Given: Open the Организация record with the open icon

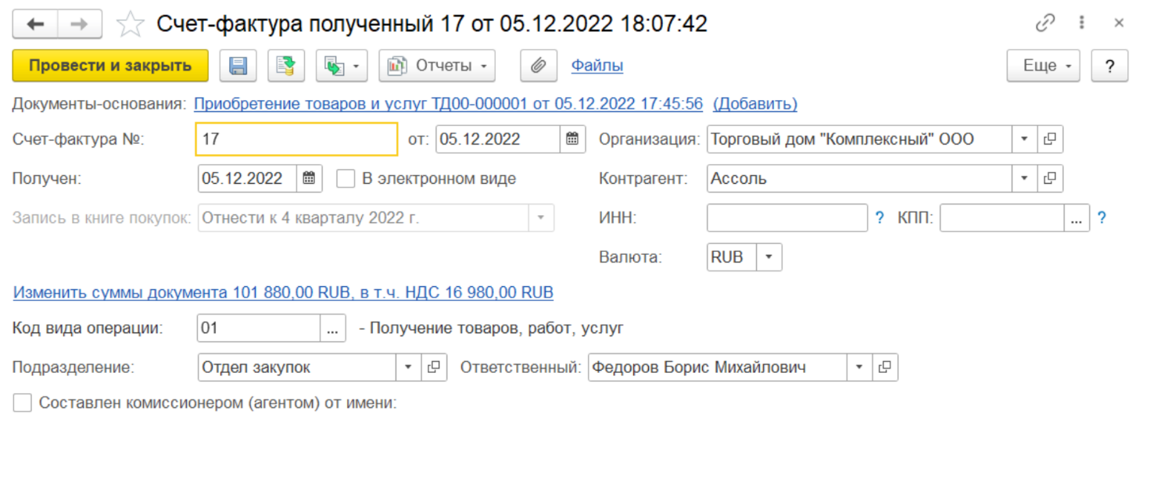Looking at the screenshot, I should [1050, 139].
